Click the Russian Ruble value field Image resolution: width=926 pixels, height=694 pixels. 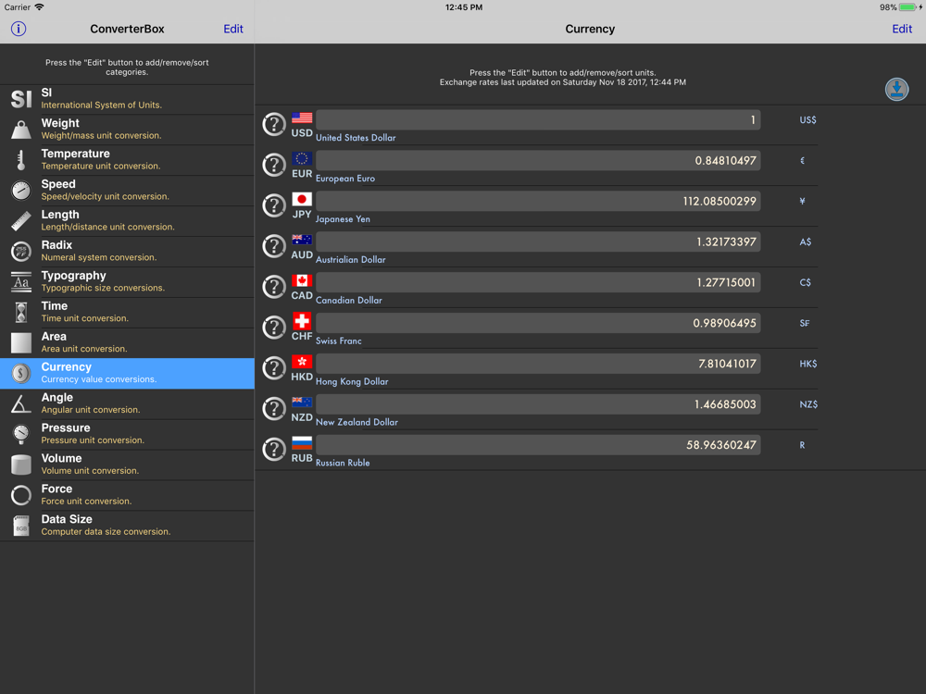[538, 445]
